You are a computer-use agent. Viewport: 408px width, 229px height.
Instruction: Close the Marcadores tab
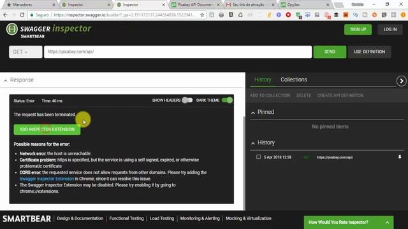tap(54, 4)
